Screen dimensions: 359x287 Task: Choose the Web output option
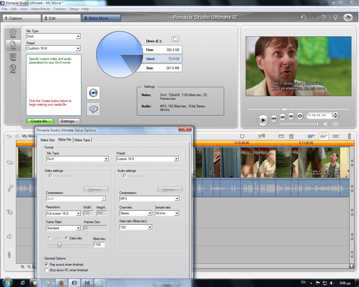(13, 69)
